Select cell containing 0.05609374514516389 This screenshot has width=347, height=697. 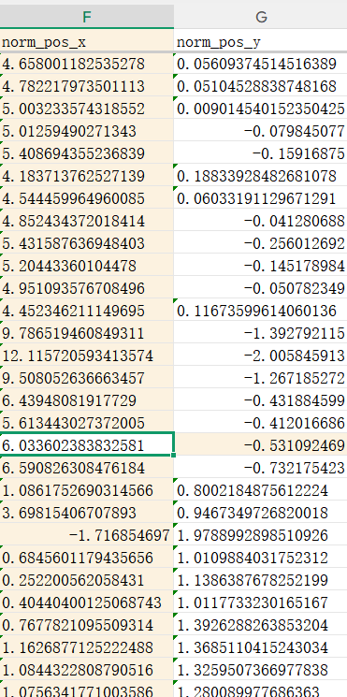click(x=260, y=64)
